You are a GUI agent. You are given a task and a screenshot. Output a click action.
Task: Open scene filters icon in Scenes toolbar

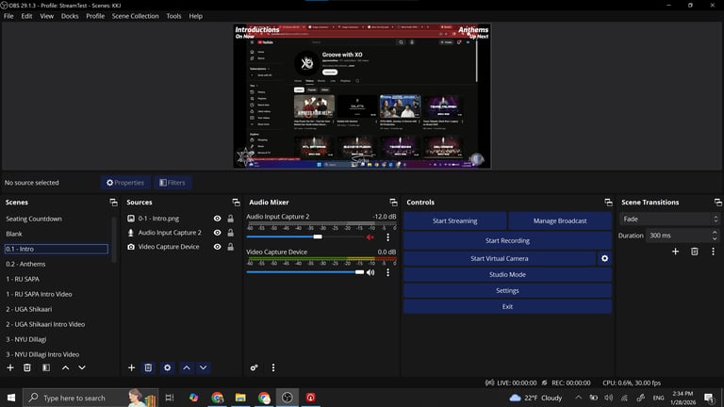tap(46, 367)
